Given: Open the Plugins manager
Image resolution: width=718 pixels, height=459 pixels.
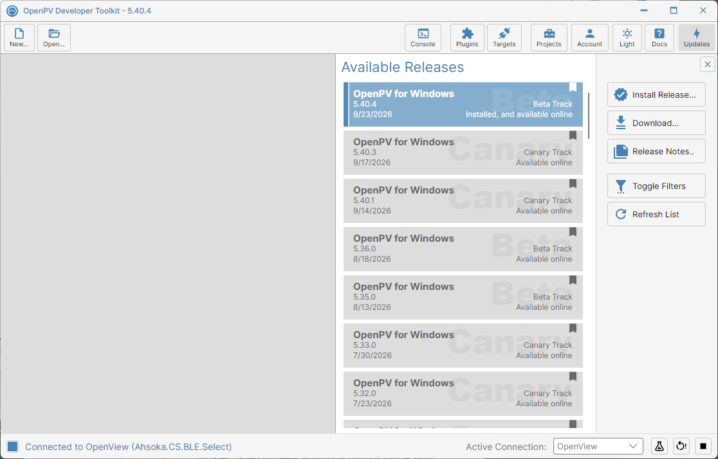Looking at the screenshot, I should (x=467, y=37).
